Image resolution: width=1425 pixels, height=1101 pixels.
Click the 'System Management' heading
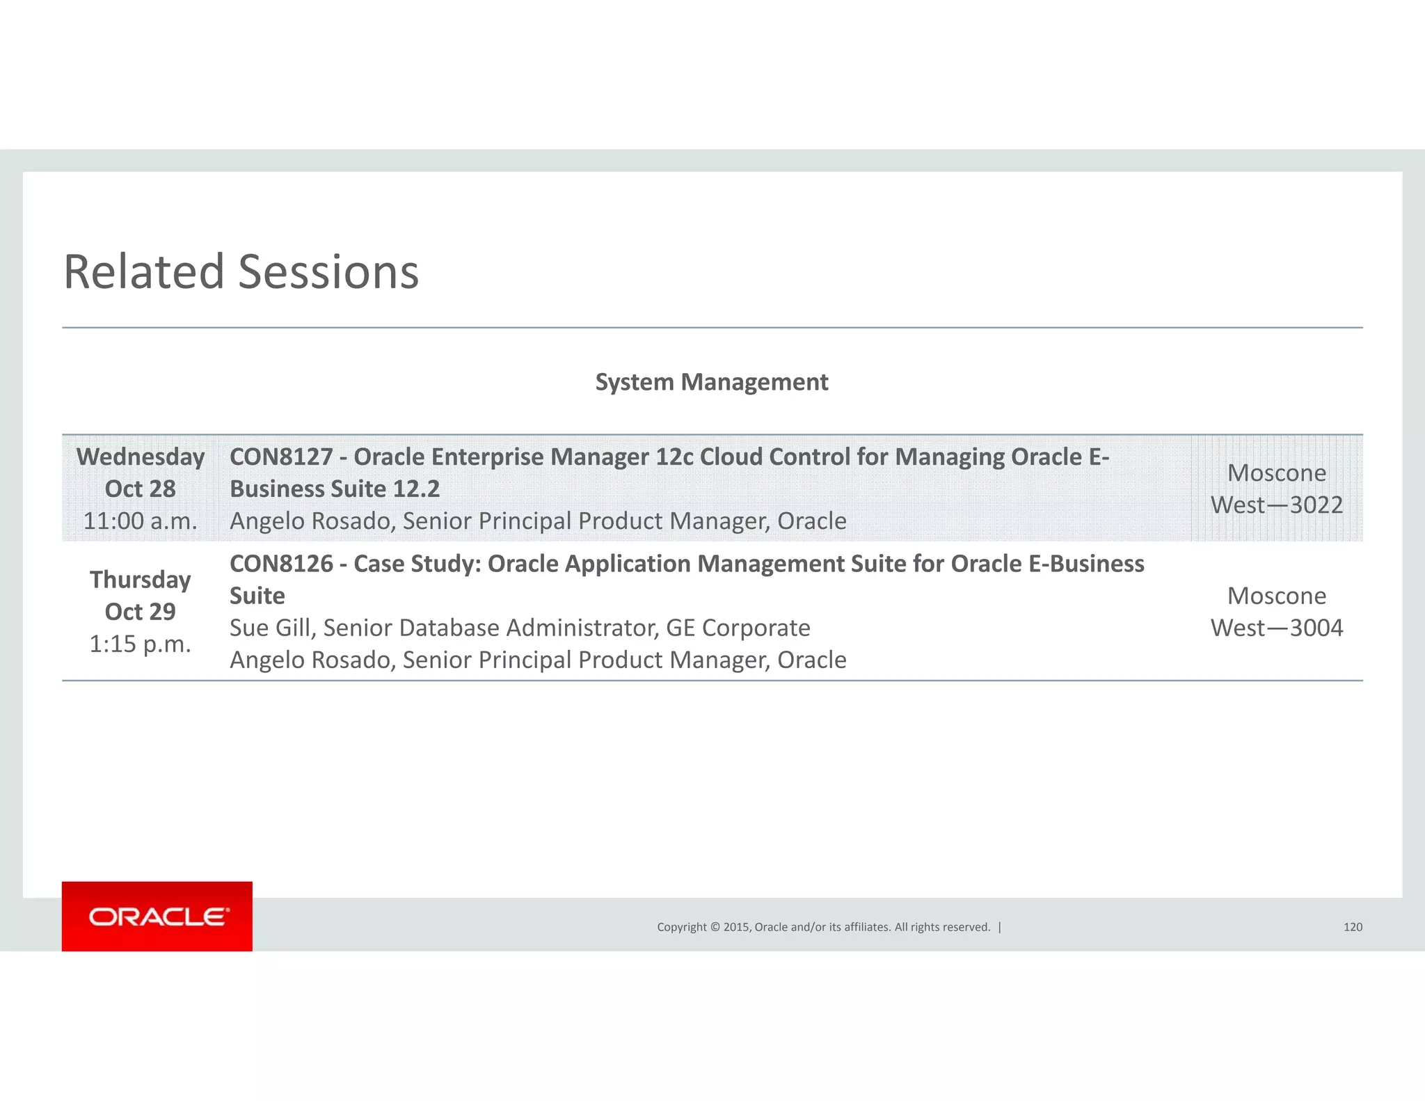pyautogui.click(x=712, y=382)
